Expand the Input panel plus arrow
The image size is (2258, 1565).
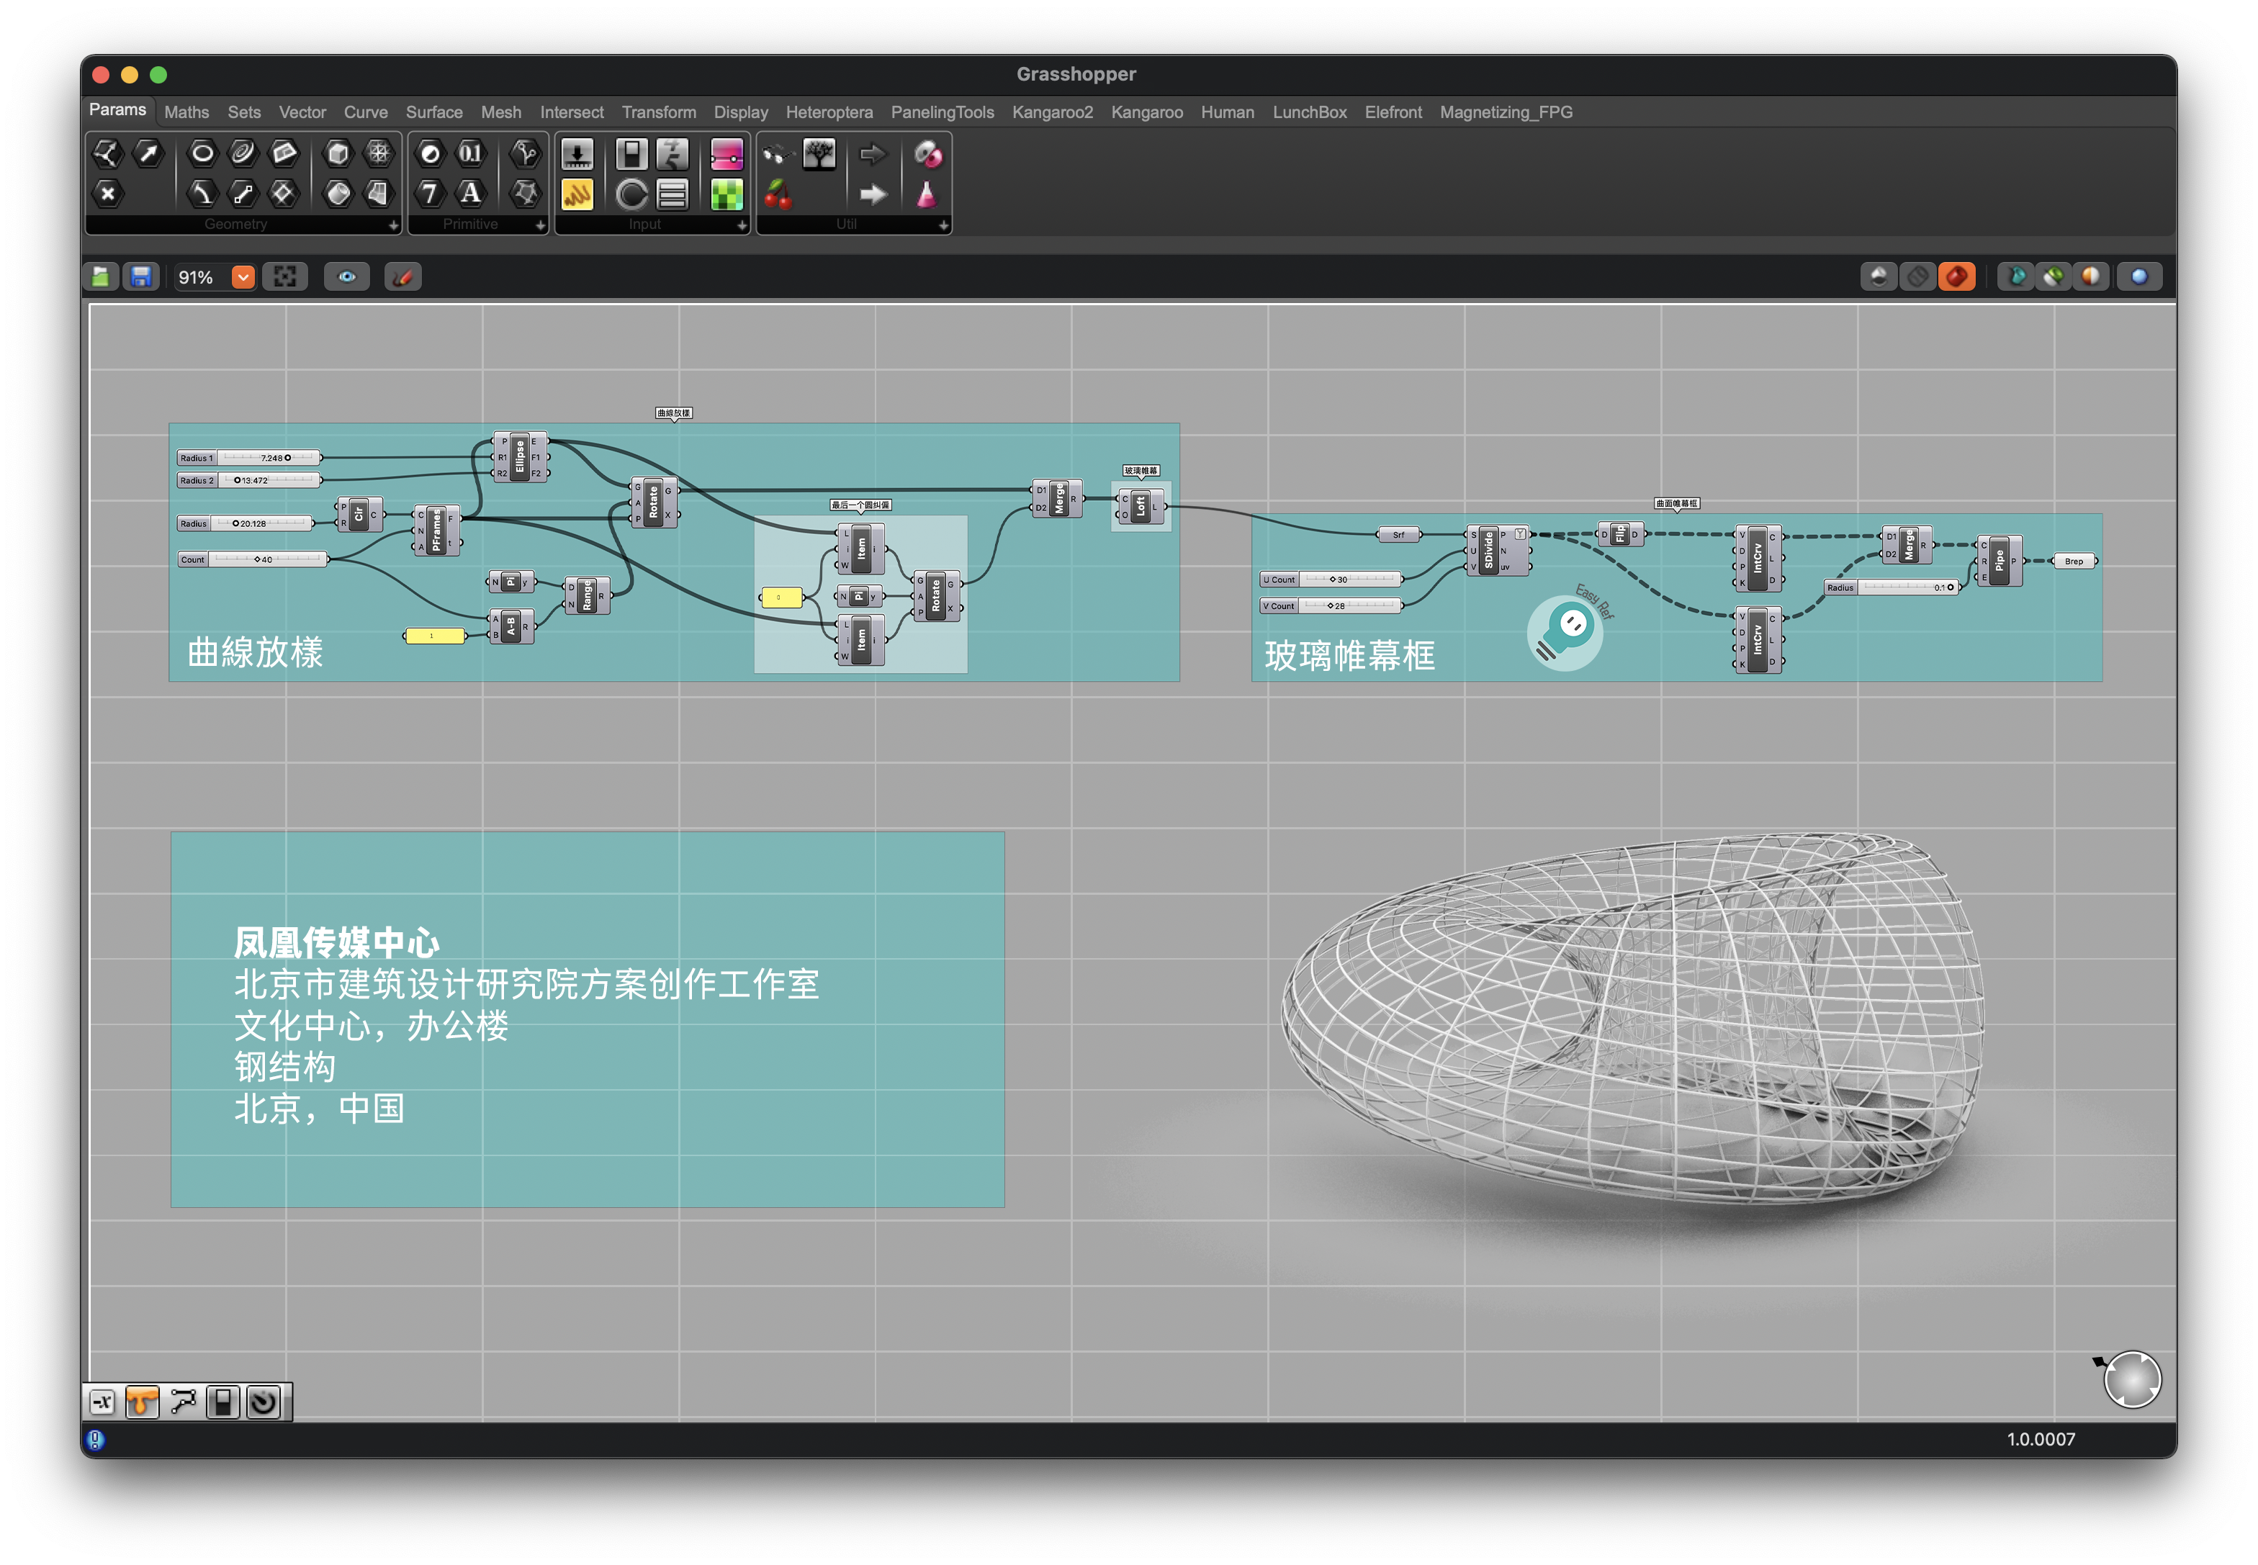click(x=742, y=225)
